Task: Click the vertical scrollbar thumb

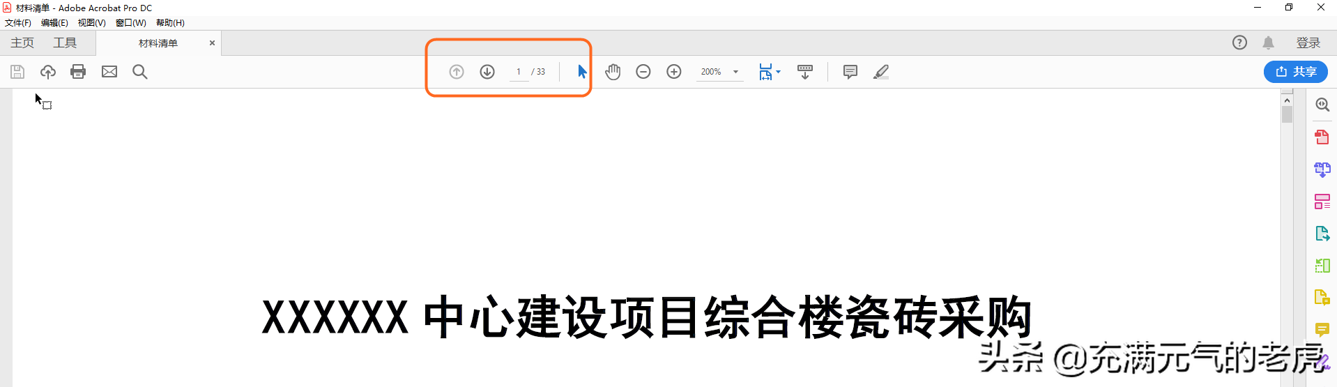Action: click(x=1287, y=114)
